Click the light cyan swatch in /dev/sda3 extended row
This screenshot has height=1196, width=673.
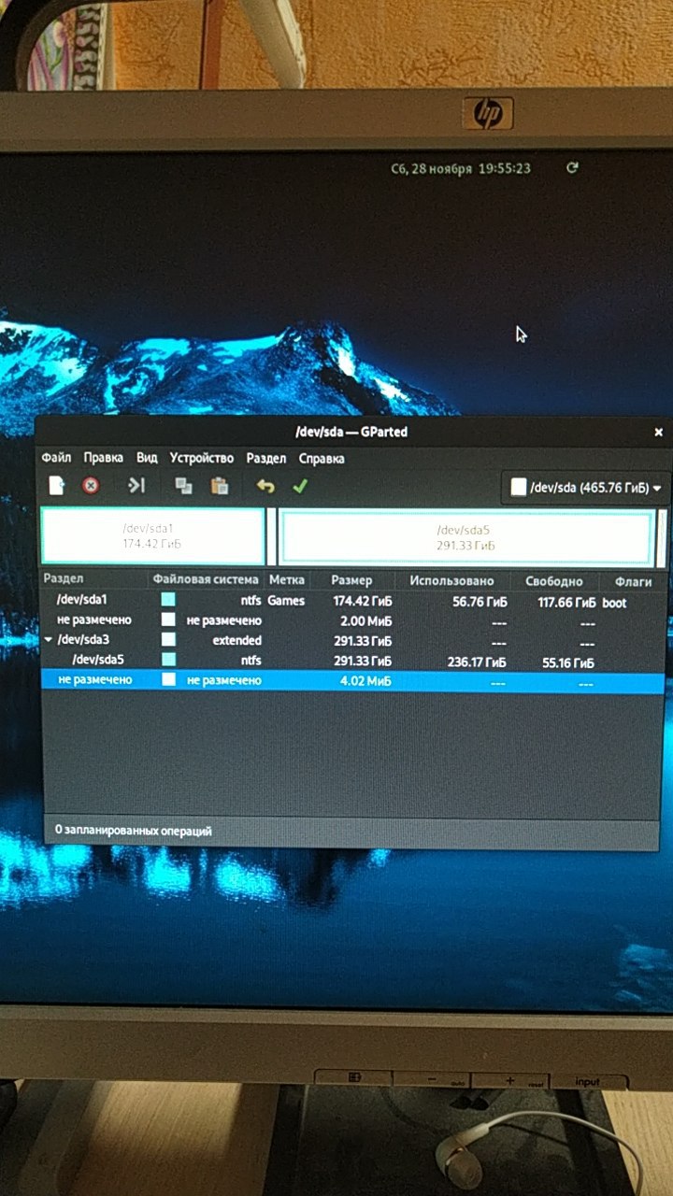[x=168, y=640]
